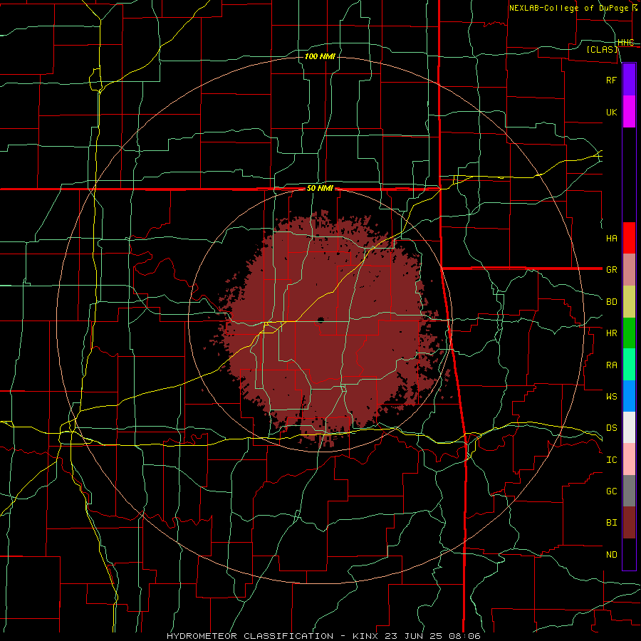Click the RF legend label

click(611, 80)
